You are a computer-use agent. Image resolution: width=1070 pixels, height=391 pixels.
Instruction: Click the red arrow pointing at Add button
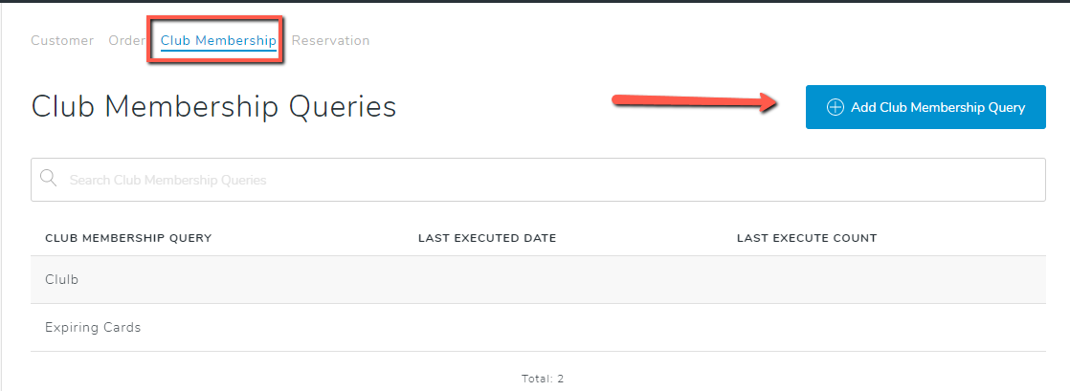coord(696,103)
